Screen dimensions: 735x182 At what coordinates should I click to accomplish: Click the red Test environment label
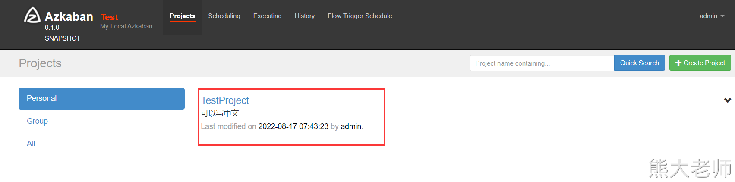click(109, 17)
